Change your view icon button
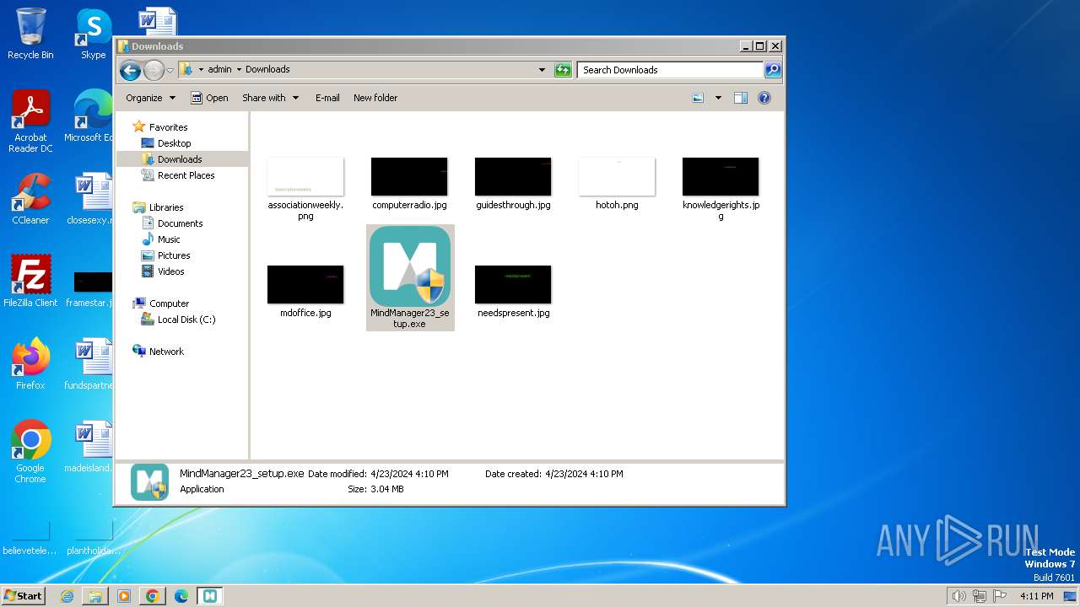Viewport: 1080px width, 607px height. (698, 98)
